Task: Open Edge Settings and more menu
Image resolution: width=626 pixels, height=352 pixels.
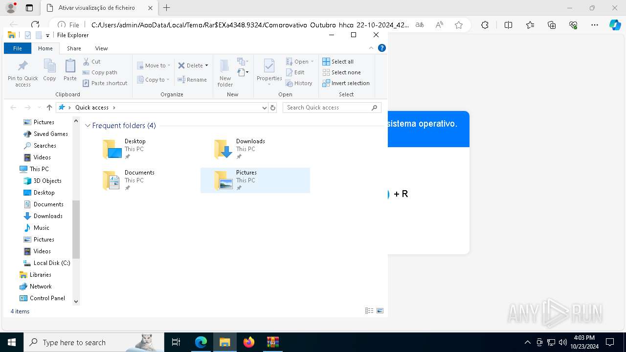Action: coord(595,25)
